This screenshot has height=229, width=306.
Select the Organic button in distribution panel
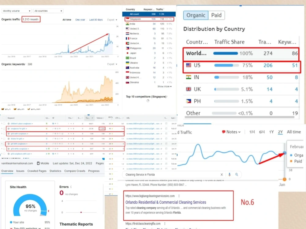coord(196,15)
